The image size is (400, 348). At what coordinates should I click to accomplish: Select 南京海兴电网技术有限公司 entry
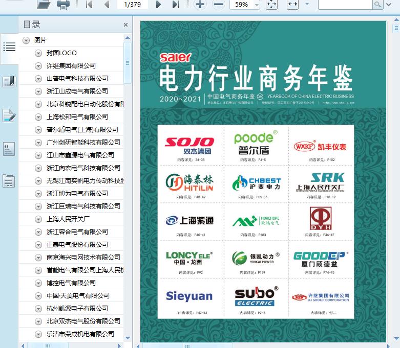(x=83, y=258)
